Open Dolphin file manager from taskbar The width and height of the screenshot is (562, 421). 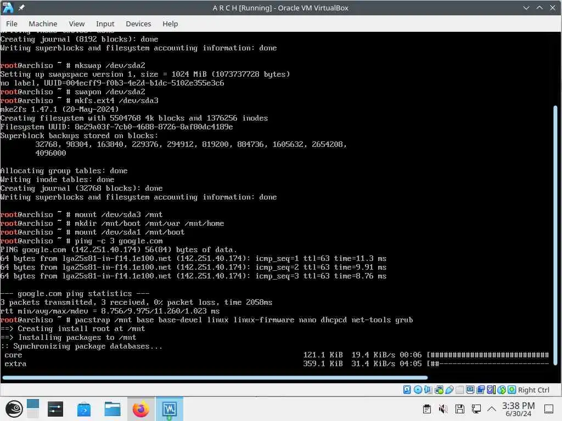click(112, 409)
